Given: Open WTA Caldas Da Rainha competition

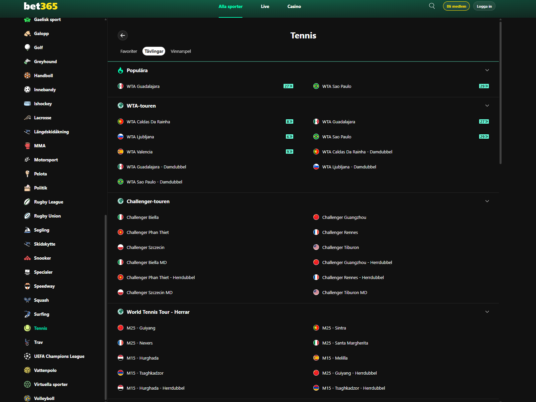Looking at the screenshot, I should click(148, 122).
